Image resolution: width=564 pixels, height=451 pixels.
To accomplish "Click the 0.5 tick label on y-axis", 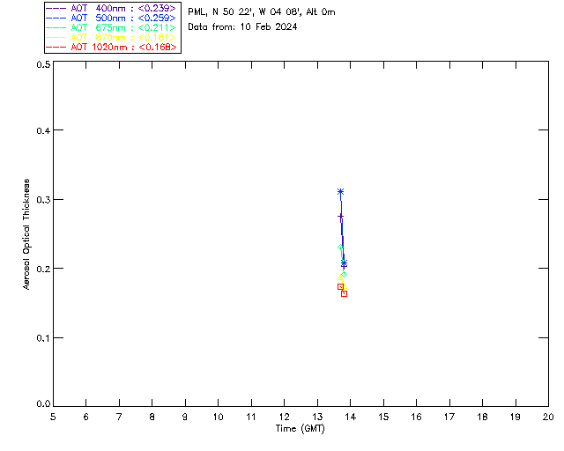I will point(43,64).
